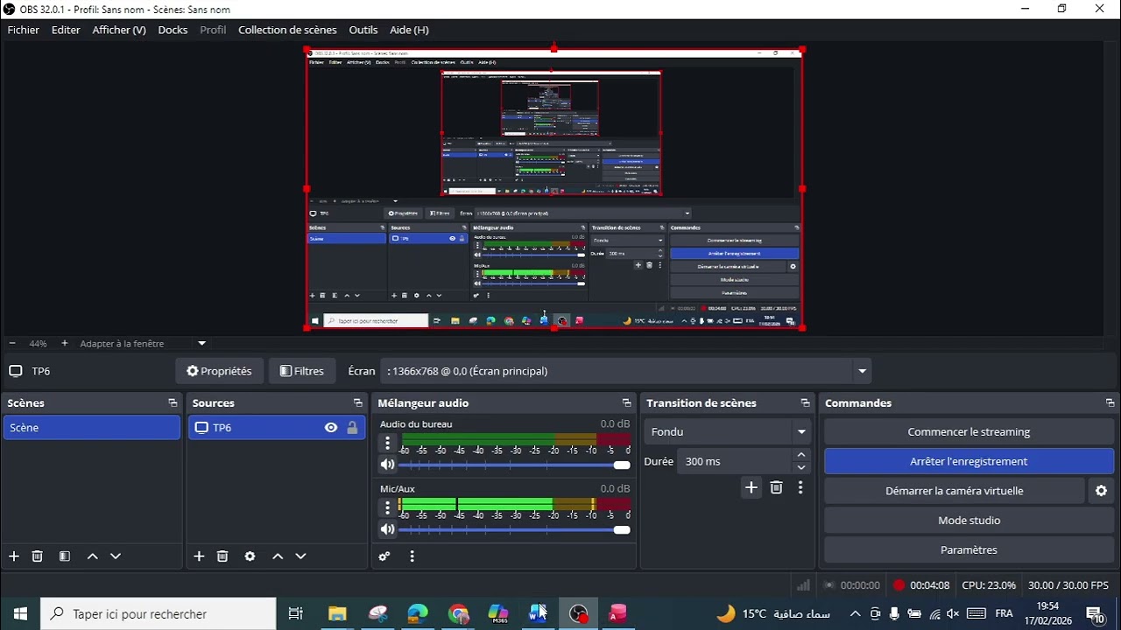Click Commencer le streaming button
The image size is (1121, 630).
pos(969,431)
